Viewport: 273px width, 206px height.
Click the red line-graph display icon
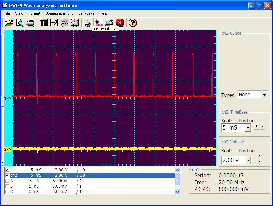click(65, 23)
